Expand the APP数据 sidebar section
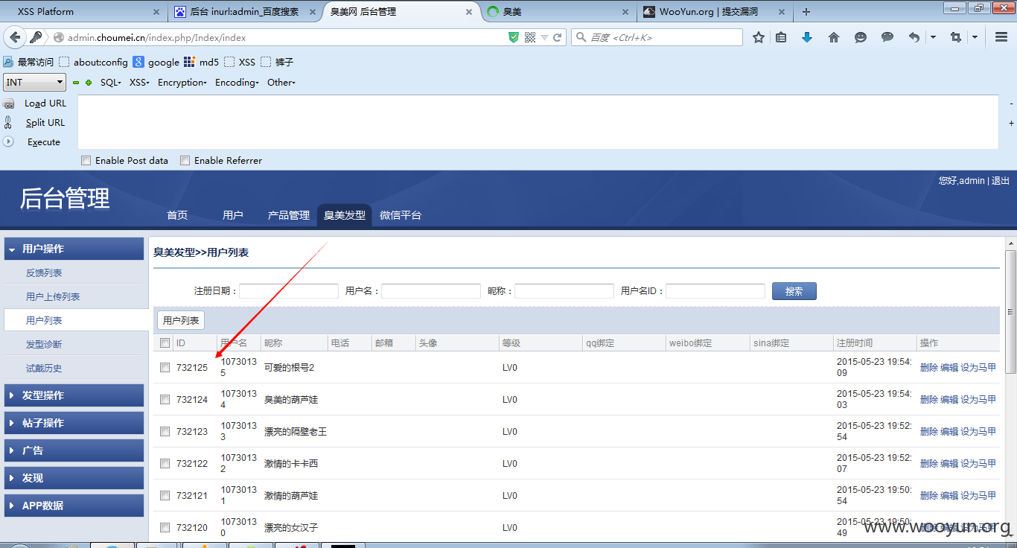The width and height of the screenshot is (1017, 548). 74,506
